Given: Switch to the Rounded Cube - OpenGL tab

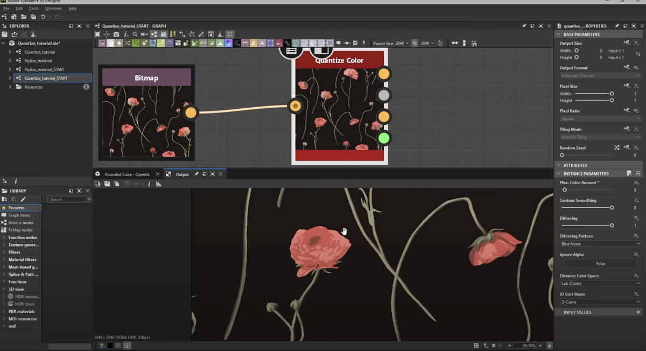Looking at the screenshot, I should pos(128,173).
